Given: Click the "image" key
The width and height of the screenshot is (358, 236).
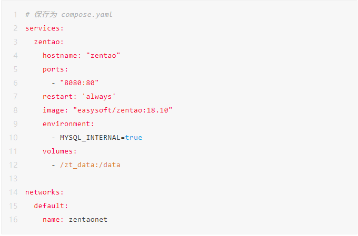Looking at the screenshot, I should pos(53,110).
